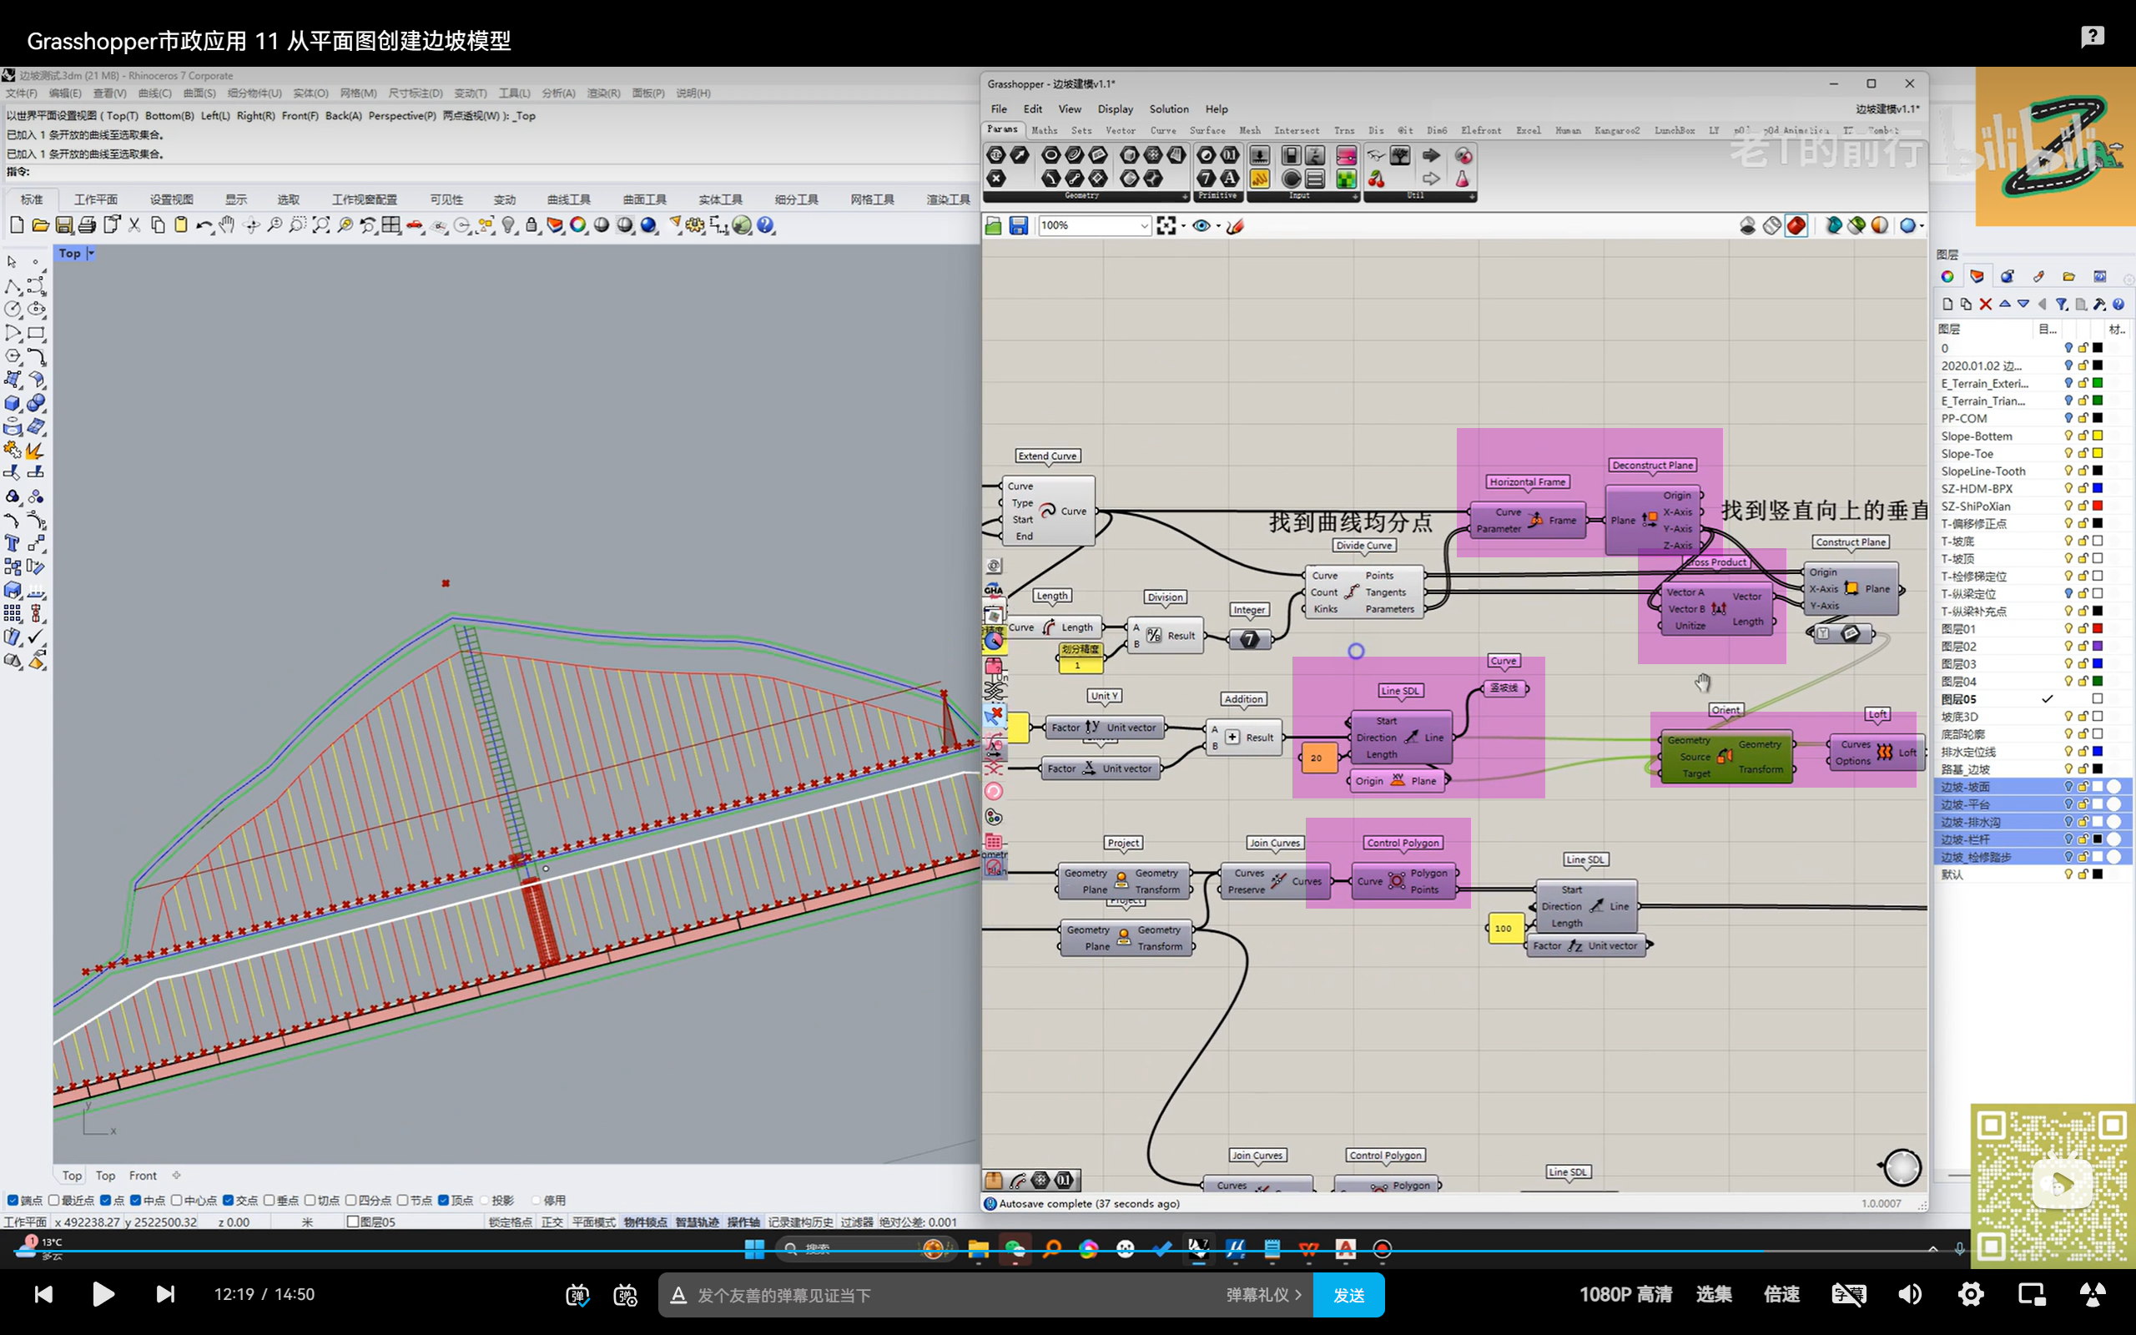Expand Grasshopper preview eye dropdown arrow

(x=1218, y=226)
